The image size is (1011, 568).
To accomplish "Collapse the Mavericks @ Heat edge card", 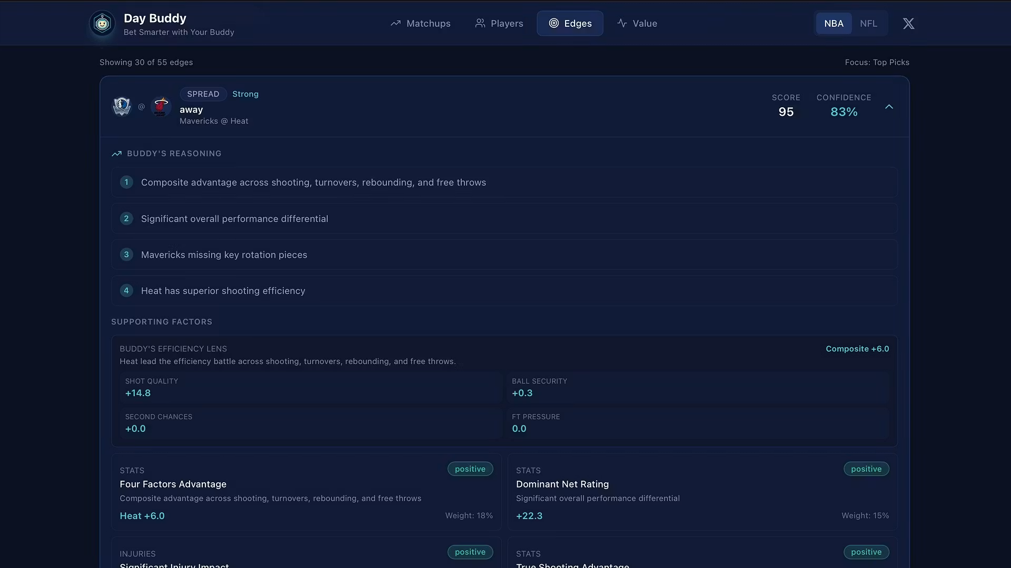I will (x=889, y=107).
